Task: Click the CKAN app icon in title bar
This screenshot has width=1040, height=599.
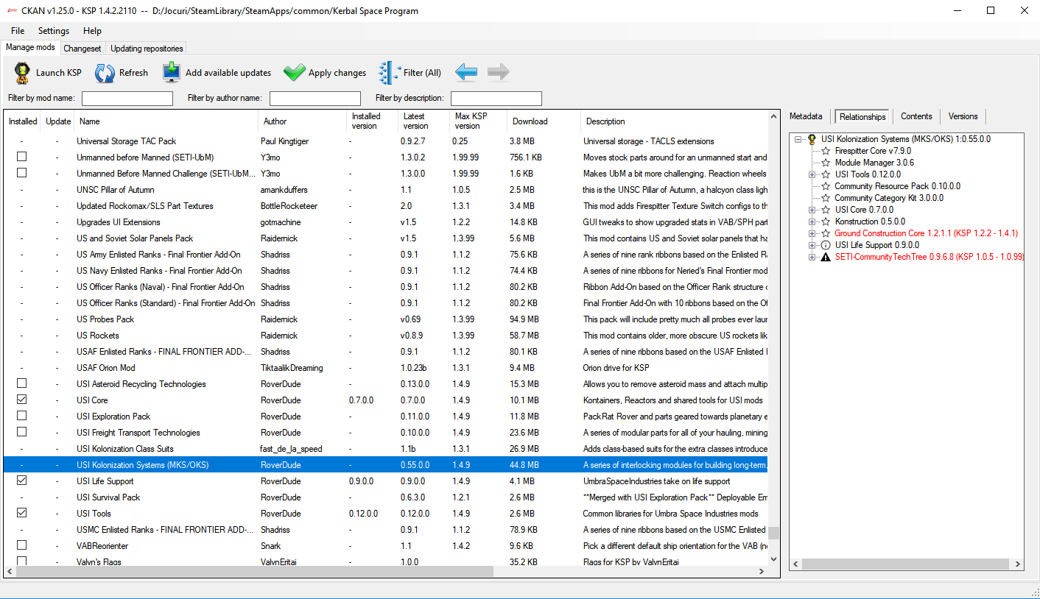Action: pyautogui.click(x=12, y=11)
